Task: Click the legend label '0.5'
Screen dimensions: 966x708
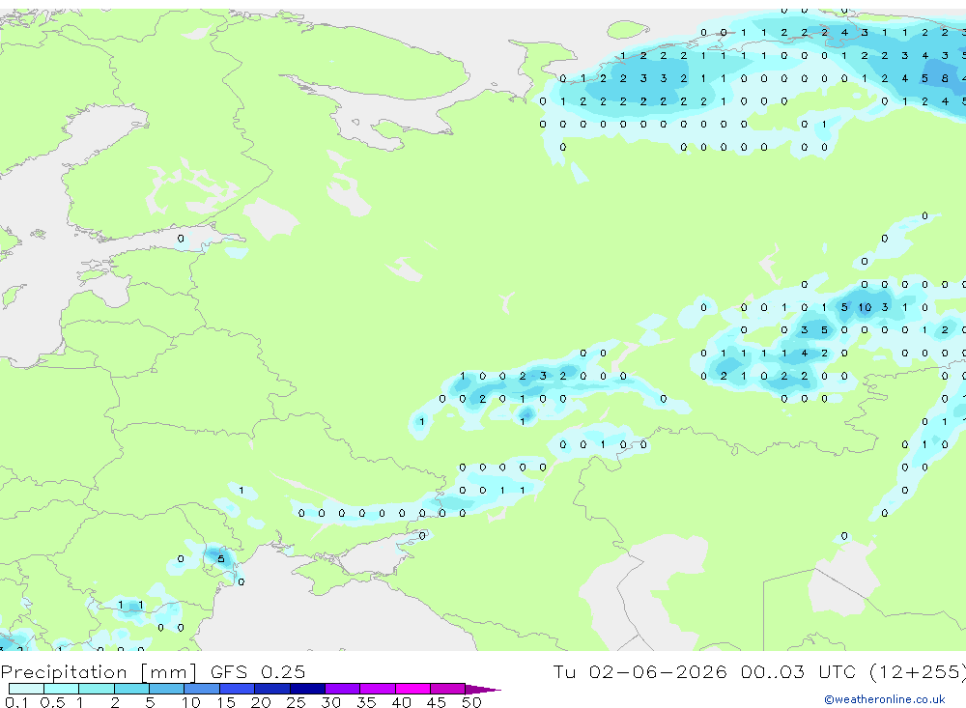Action: 52,702
